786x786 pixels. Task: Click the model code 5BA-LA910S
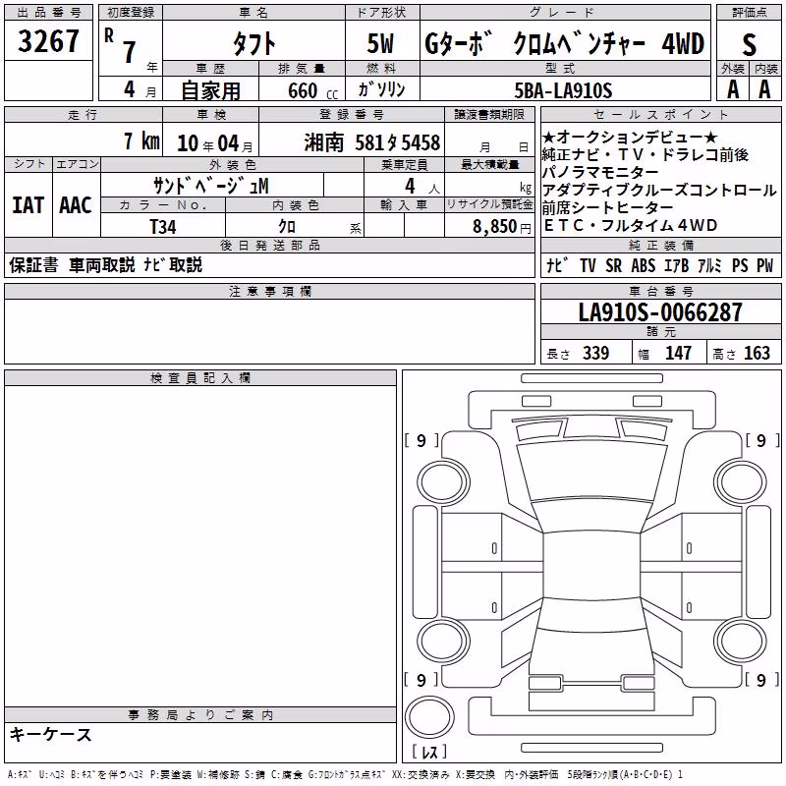[x=563, y=90]
